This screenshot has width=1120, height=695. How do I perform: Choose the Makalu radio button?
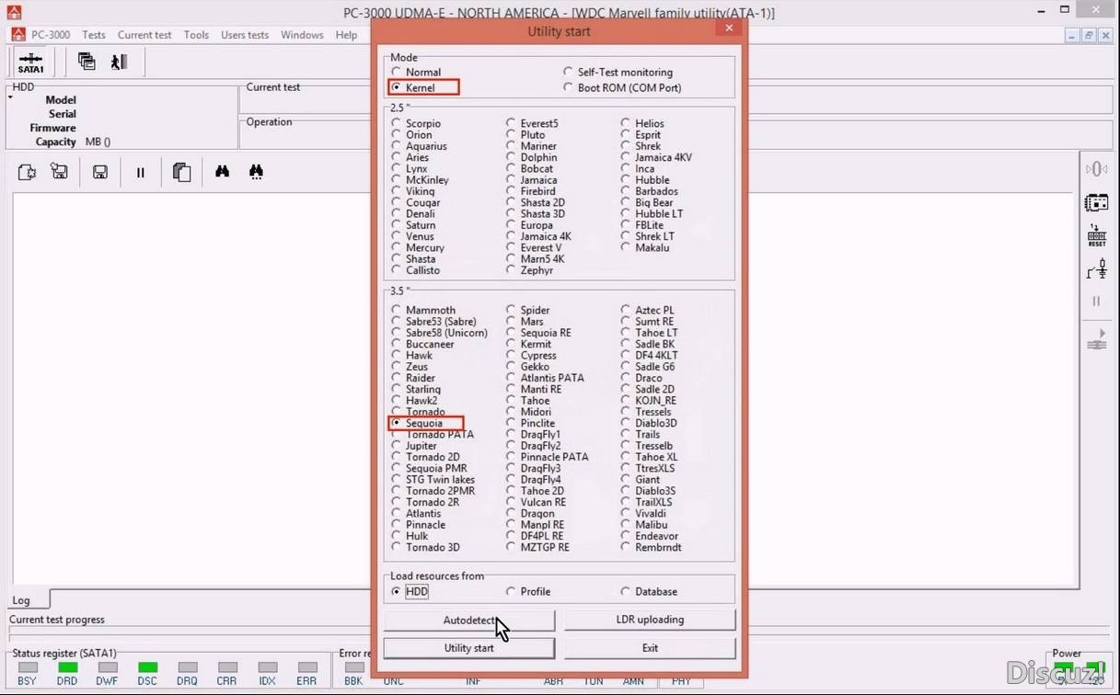(x=626, y=247)
